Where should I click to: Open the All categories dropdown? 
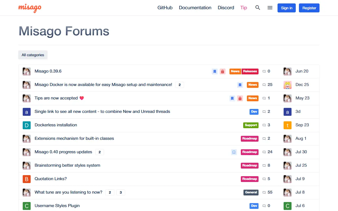(33, 55)
